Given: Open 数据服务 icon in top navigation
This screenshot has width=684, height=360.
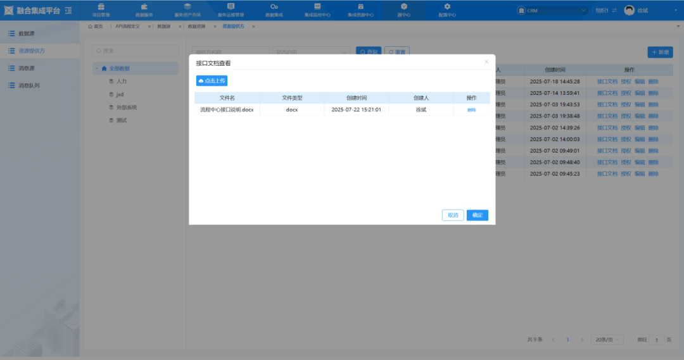Looking at the screenshot, I should click(x=144, y=7).
